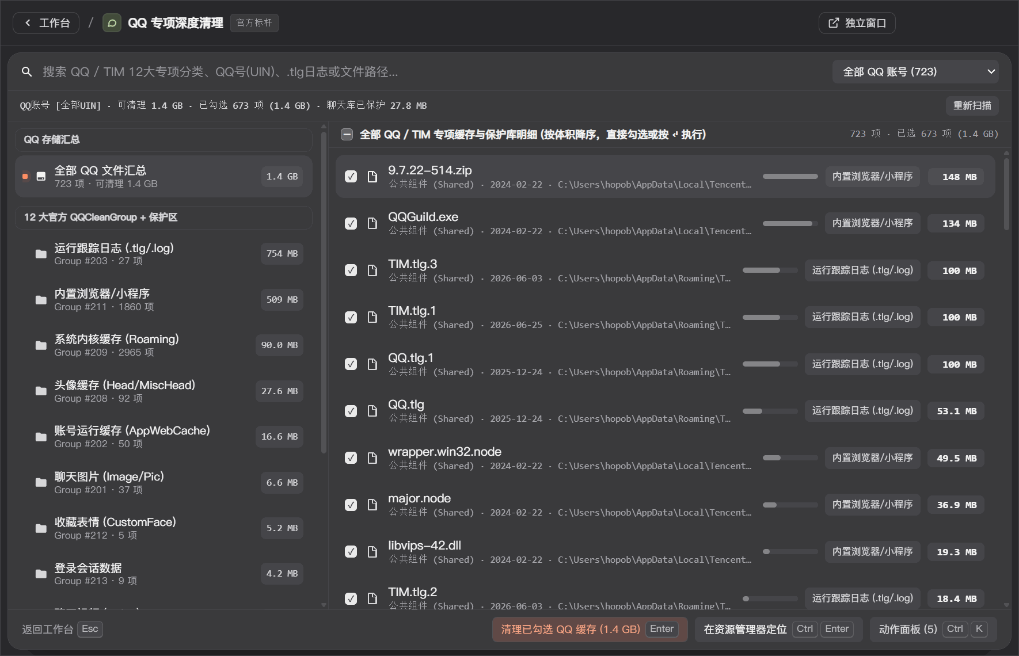This screenshot has width=1019, height=656.
Task: Open in 独立窗口 standalone window
Action: tap(857, 23)
